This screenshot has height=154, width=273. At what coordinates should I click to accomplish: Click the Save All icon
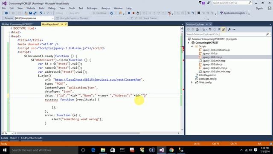pyautogui.click(x=35, y=13)
